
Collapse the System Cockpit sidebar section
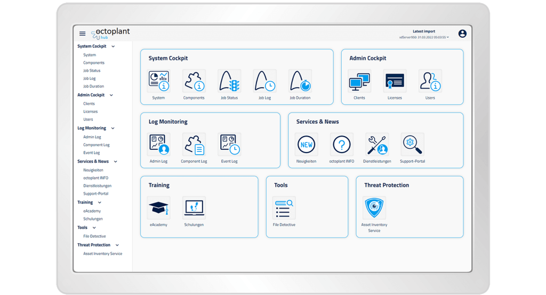tap(113, 47)
